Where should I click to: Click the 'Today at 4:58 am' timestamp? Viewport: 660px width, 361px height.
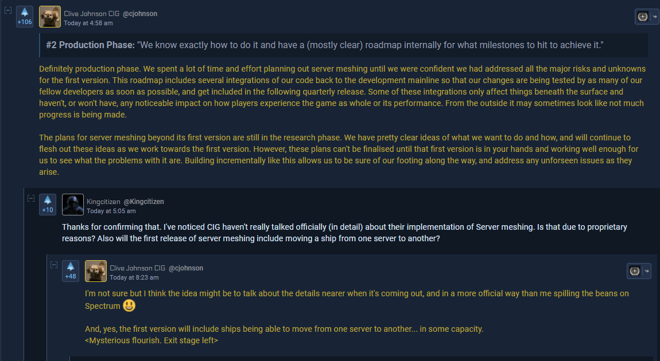(88, 23)
